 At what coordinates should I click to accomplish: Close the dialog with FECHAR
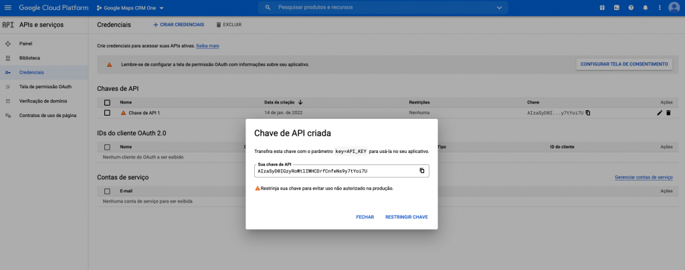[365, 217]
